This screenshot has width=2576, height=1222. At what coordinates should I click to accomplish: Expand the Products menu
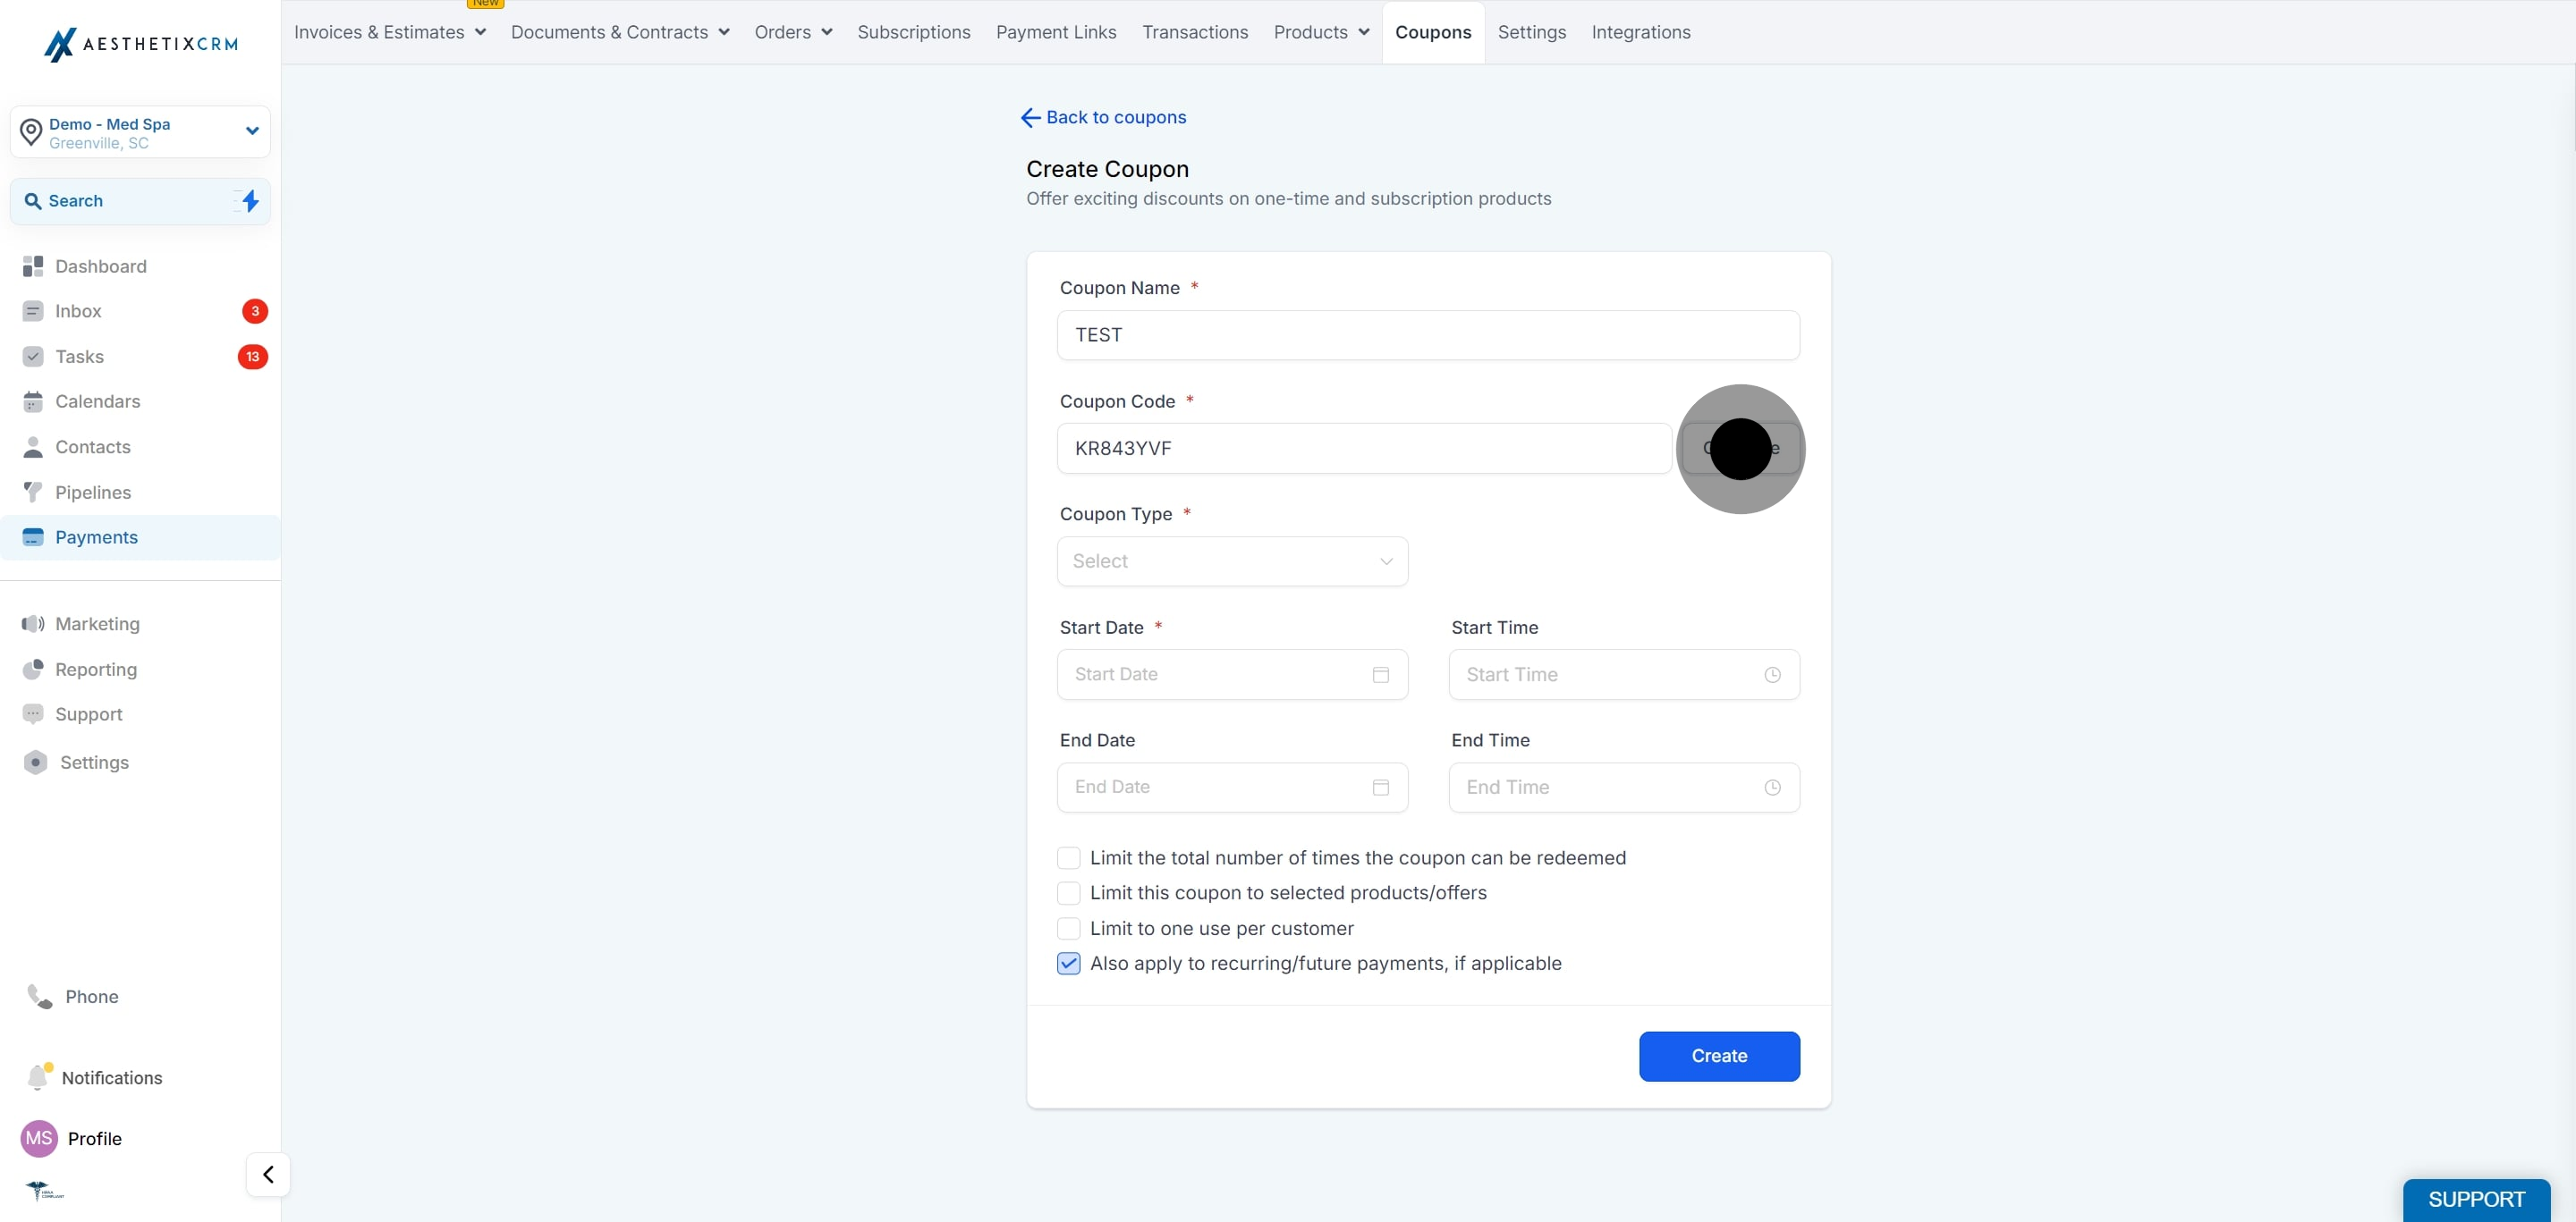pos(1321,32)
